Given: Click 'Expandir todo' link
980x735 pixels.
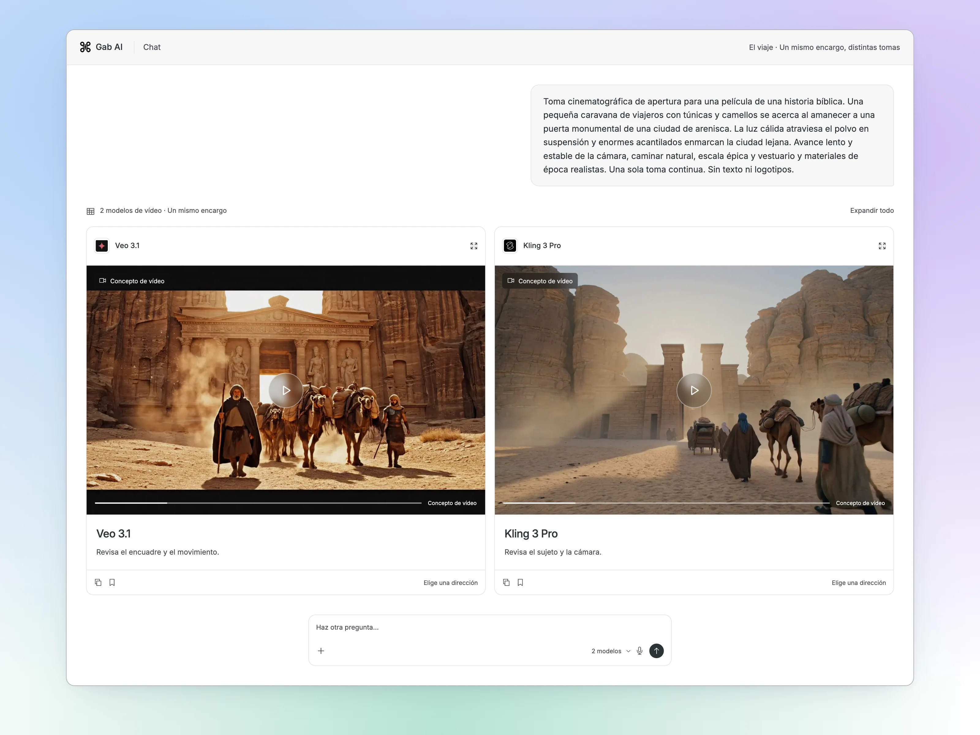Looking at the screenshot, I should point(872,210).
